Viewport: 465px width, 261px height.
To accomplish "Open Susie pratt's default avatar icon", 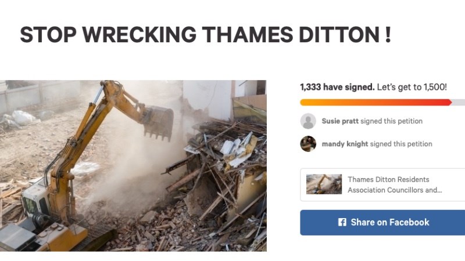I will coord(308,121).
